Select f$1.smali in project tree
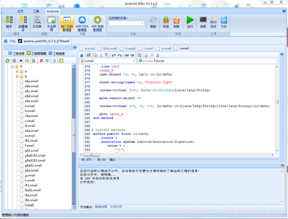This screenshot has height=219, width=288. [x=31, y=141]
